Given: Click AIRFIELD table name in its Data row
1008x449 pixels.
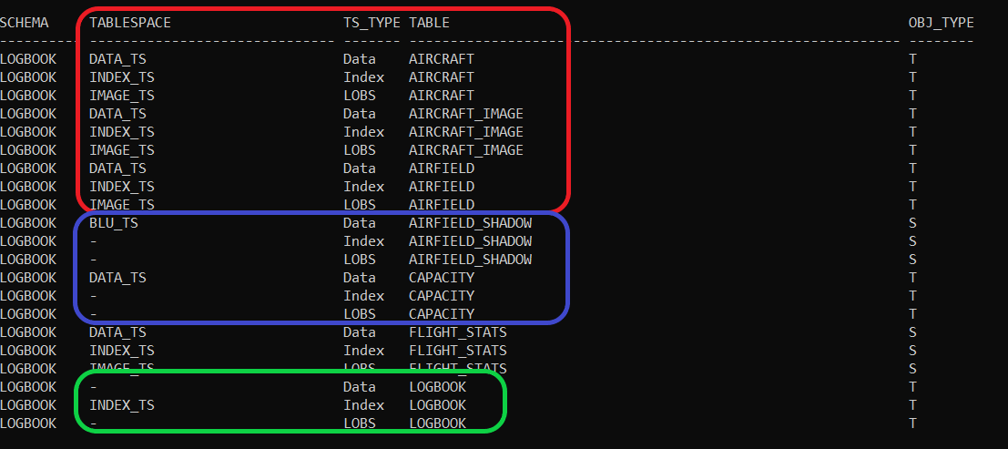Looking at the screenshot, I should click(441, 168).
